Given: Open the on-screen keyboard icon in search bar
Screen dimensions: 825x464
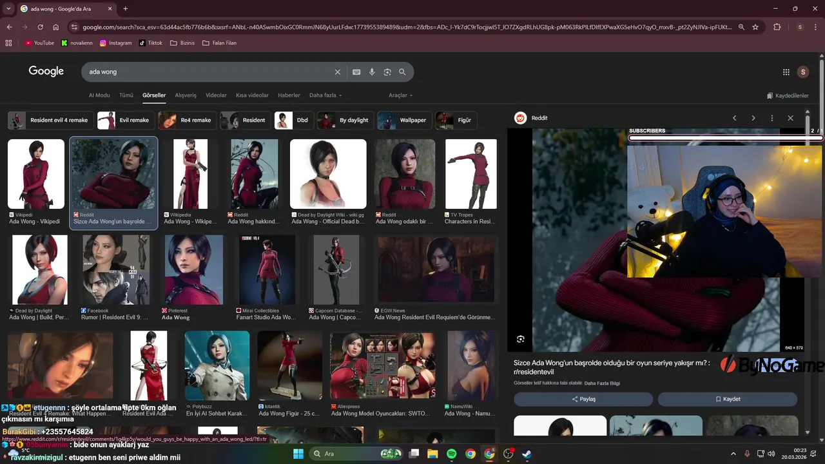Looking at the screenshot, I should (356, 72).
